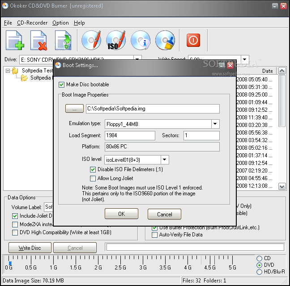Click the Clear all files recycle icon
290x286 pixels.
(x=63, y=40)
